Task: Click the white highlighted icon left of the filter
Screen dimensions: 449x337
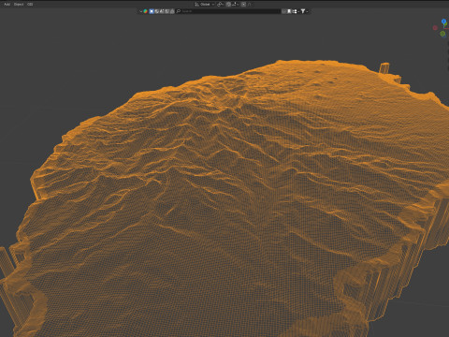Action: click(x=289, y=11)
